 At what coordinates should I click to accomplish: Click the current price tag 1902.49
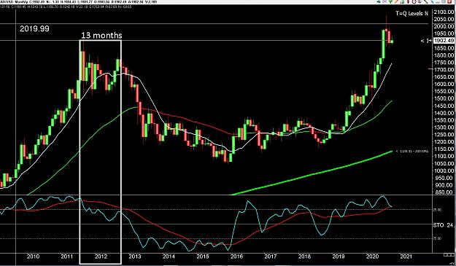point(444,41)
